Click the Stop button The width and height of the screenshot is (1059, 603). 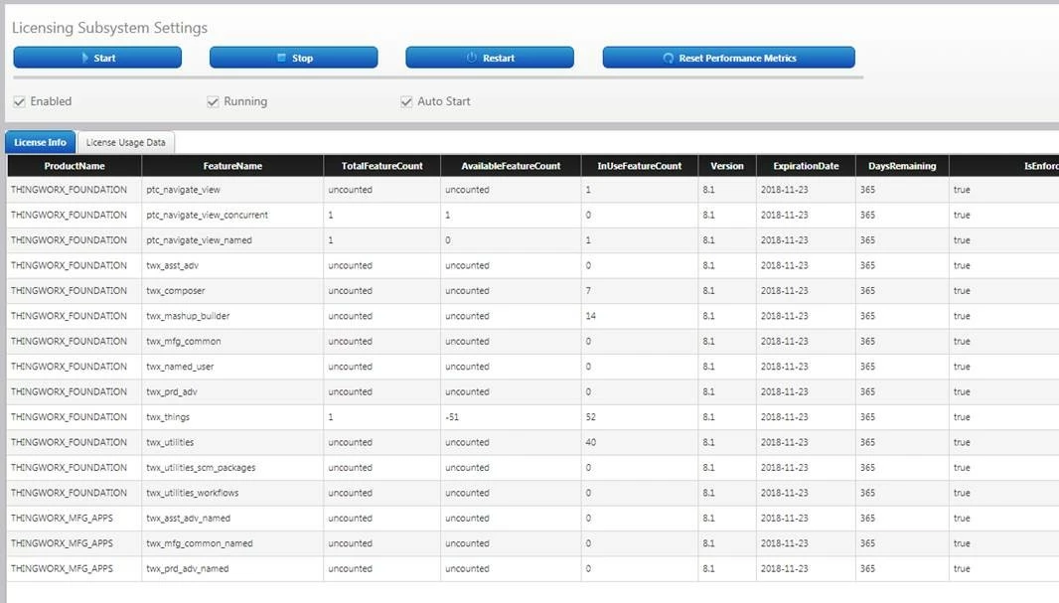pyautogui.click(x=293, y=58)
